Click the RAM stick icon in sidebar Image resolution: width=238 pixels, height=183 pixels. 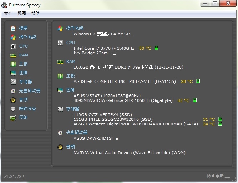tap(13, 55)
